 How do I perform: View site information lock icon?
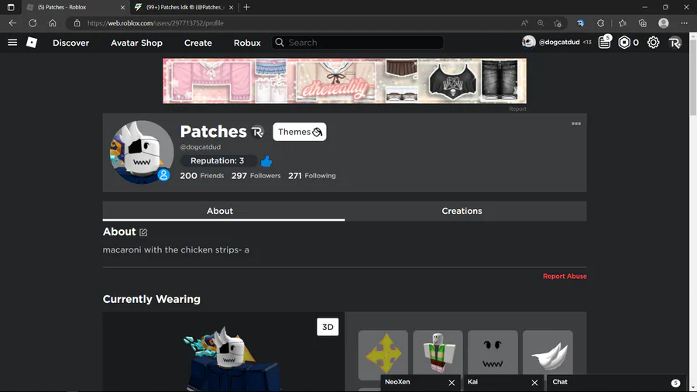point(77,23)
